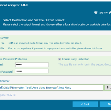Click the Exe can run anywhere description
111x111 pixels.
point(56,48)
